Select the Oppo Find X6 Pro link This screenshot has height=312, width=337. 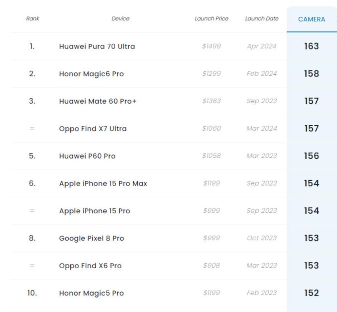click(90, 266)
